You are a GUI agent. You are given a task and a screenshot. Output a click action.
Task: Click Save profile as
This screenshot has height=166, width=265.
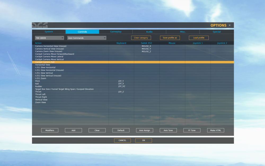point(170,38)
